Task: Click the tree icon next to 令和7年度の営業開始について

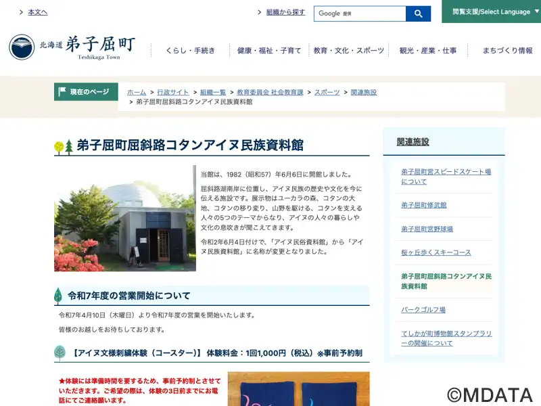Action: point(58,296)
